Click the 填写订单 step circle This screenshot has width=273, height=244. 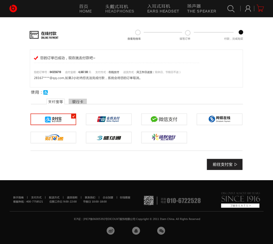point(188,33)
